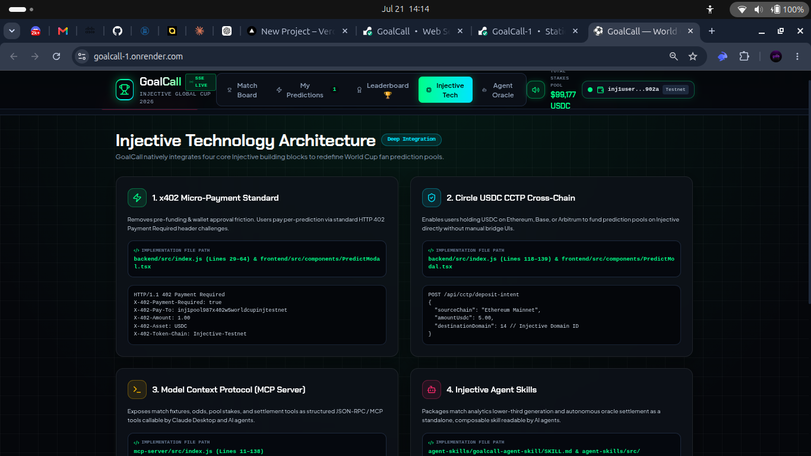Click the x402 lightning bolt icon

click(x=137, y=198)
